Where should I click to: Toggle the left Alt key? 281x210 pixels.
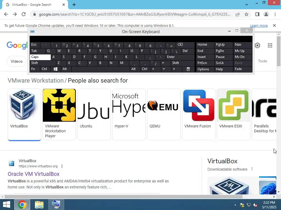(x=66, y=69)
